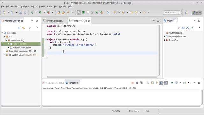Expand JRE System Library node

tap(4, 55)
